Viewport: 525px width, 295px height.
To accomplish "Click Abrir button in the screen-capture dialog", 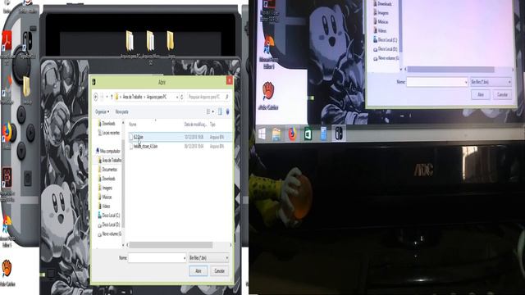I will (x=199, y=271).
